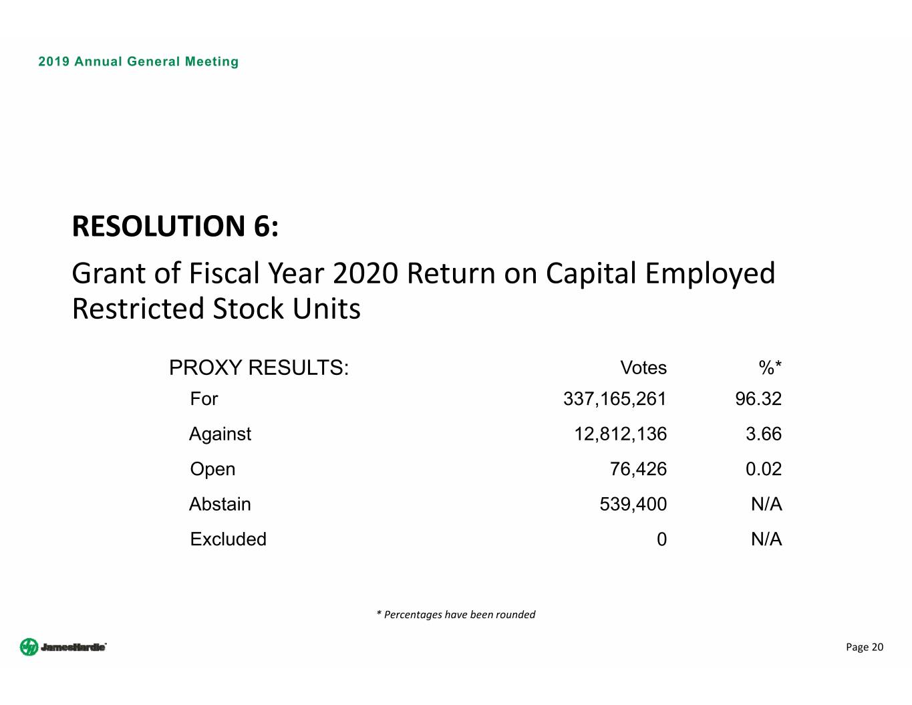Click the Restricted Stock Units subtitle text

[216, 309]
